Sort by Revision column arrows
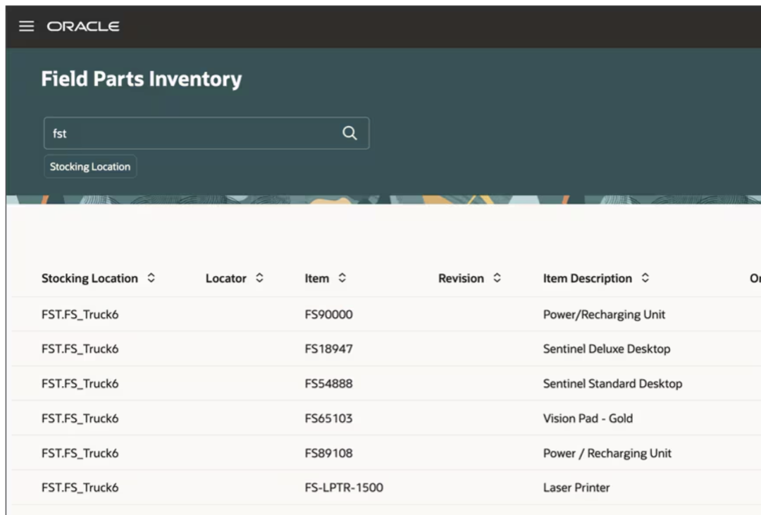This screenshot has width=761, height=515. 497,278
